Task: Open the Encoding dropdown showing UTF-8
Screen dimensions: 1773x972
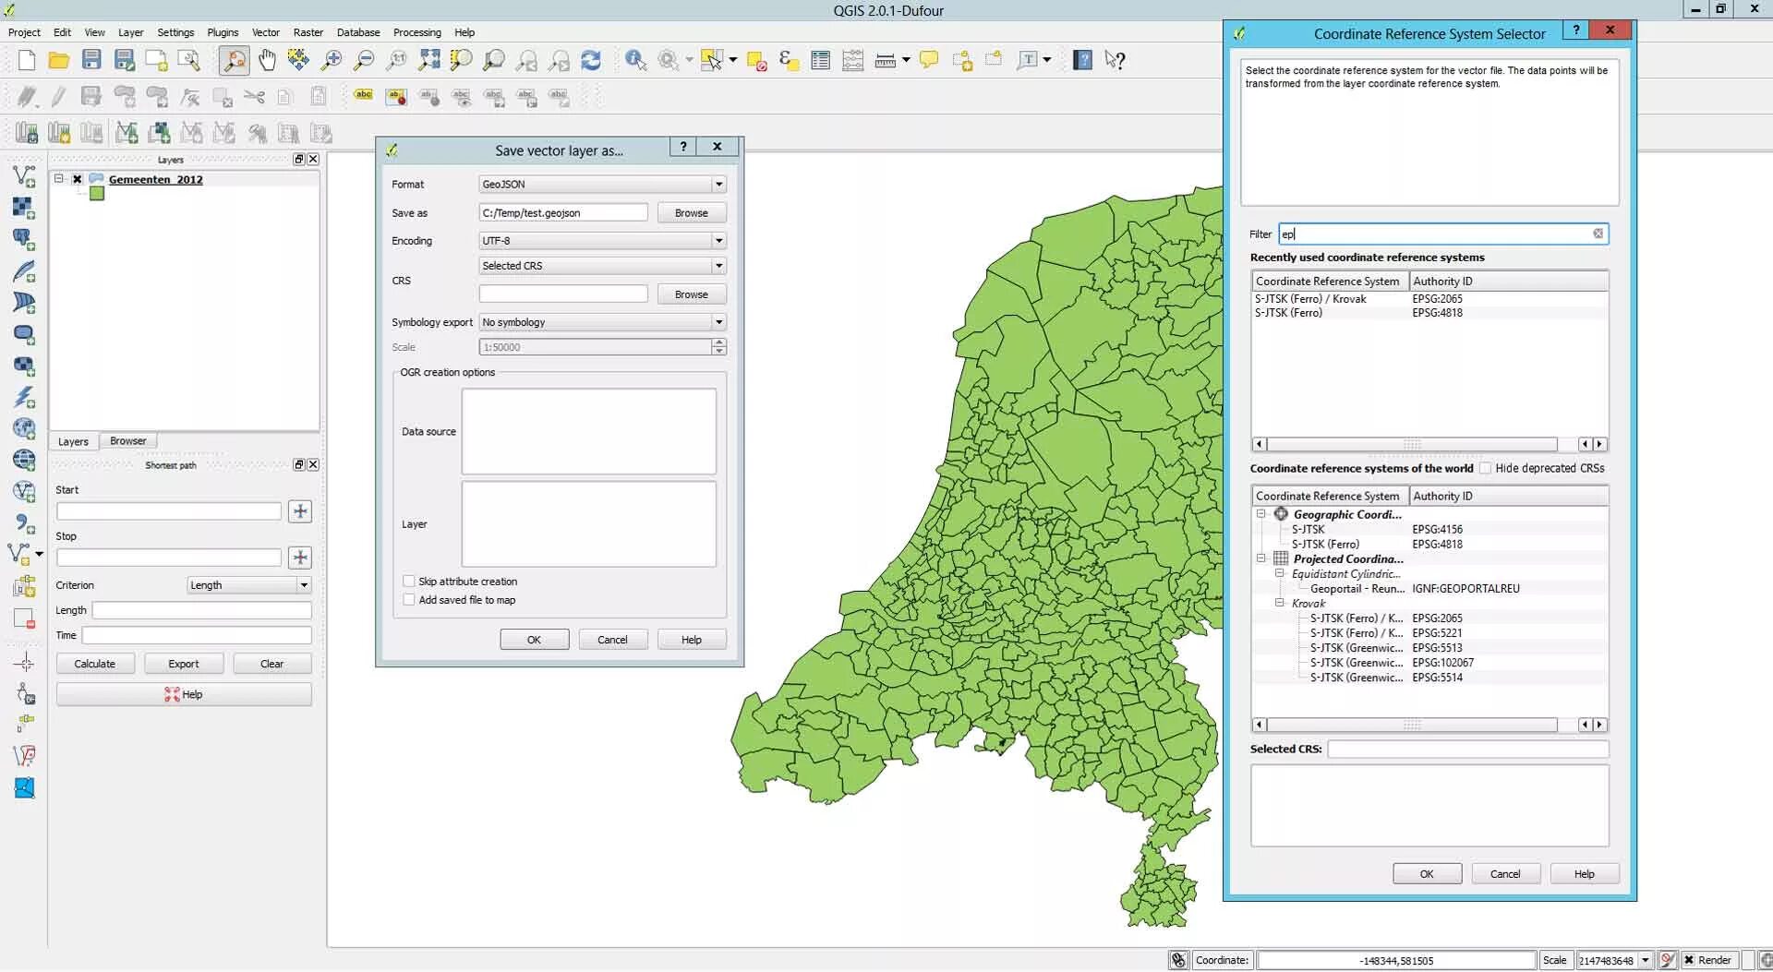Action: pyautogui.click(x=602, y=241)
